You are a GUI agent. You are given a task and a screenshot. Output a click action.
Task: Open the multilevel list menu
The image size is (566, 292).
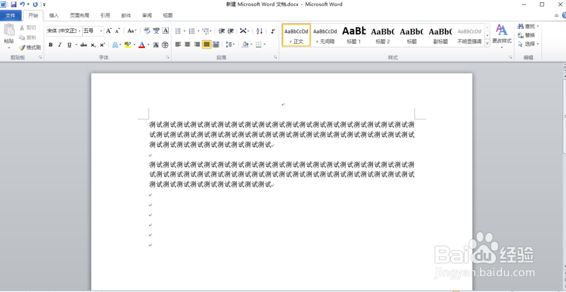point(207,31)
